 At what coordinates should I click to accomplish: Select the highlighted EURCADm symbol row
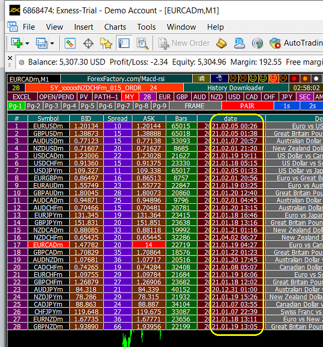[x=48, y=245]
